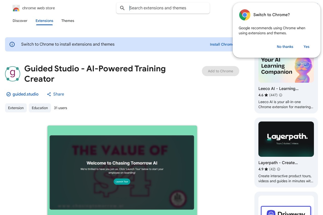Select the Extension category chip
The image size is (323, 215).
[16, 108]
